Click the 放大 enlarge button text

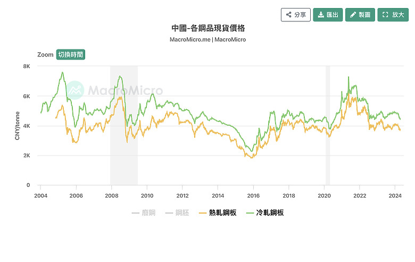398,15
